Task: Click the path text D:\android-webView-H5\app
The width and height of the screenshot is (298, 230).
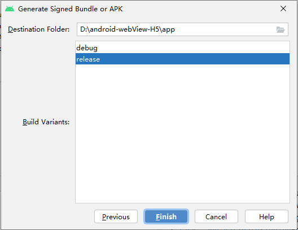Action: [128, 29]
